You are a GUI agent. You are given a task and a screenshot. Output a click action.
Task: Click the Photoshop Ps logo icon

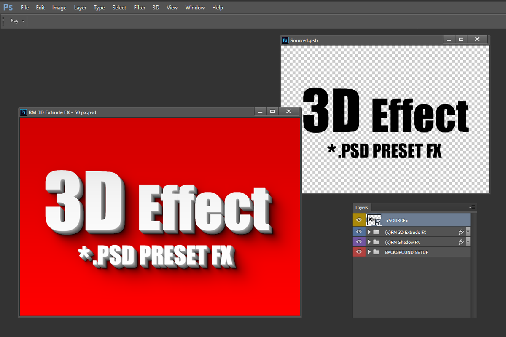[8, 7]
